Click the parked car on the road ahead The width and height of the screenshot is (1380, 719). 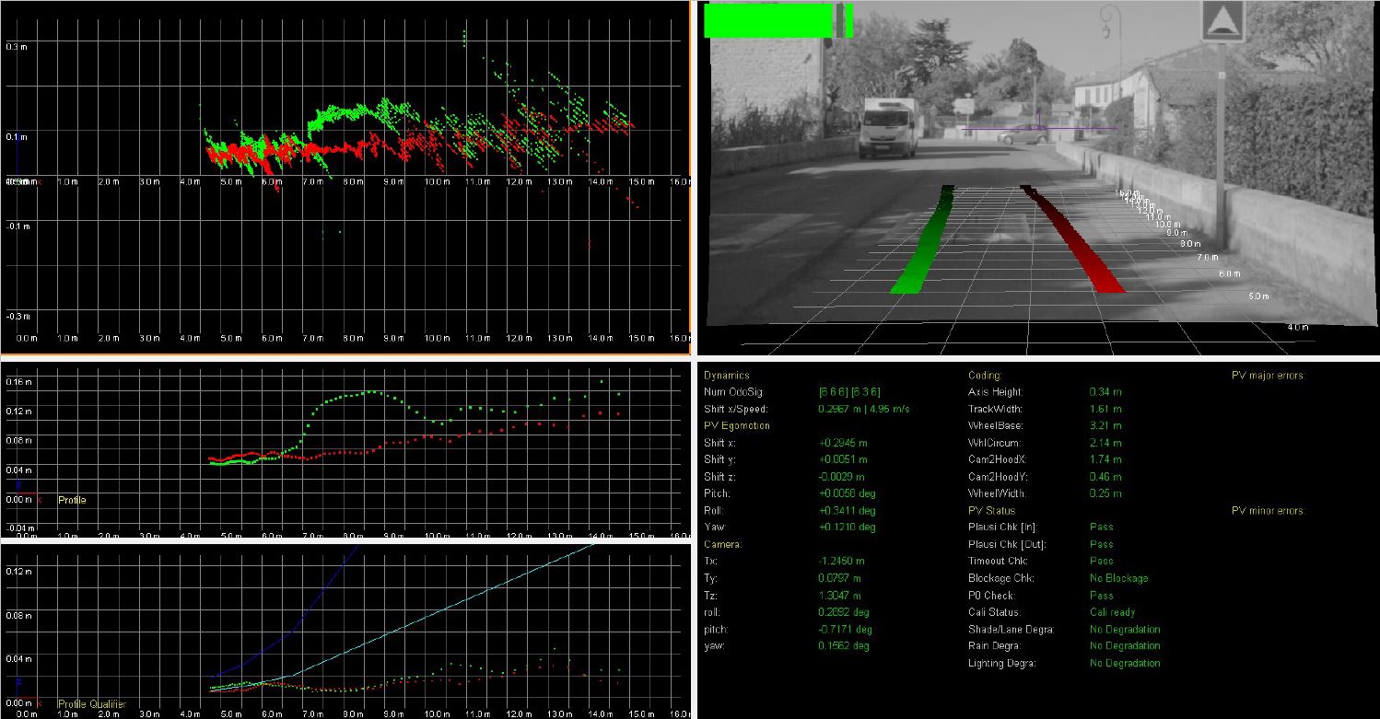click(x=1022, y=135)
